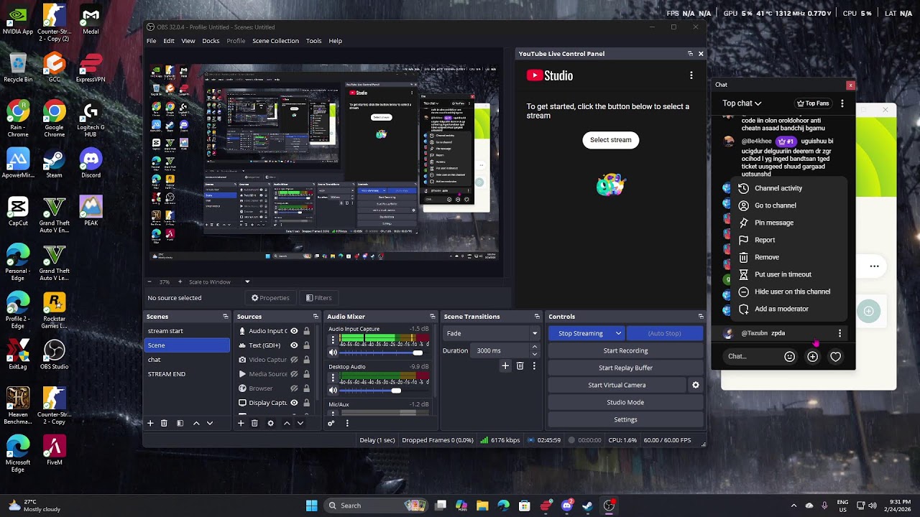Open the Top chat selector dropdown
Image resolution: width=920 pixels, height=517 pixels.
pyautogui.click(x=742, y=103)
